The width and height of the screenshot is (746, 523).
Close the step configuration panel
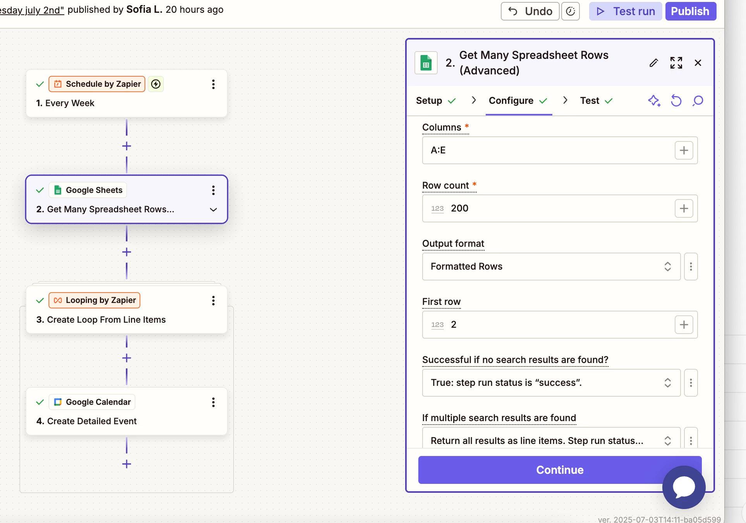[x=698, y=63]
